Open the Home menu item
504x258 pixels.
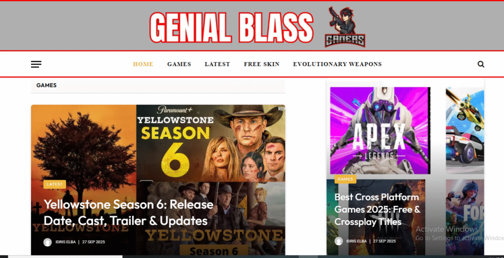(143, 64)
